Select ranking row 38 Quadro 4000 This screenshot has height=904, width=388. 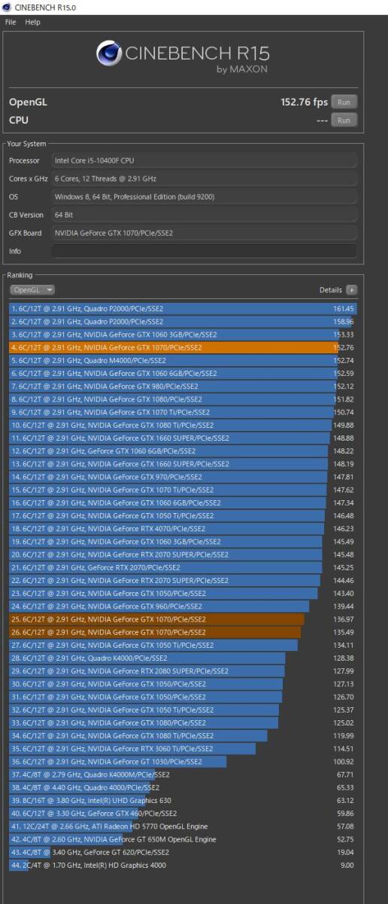coord(183,787)
